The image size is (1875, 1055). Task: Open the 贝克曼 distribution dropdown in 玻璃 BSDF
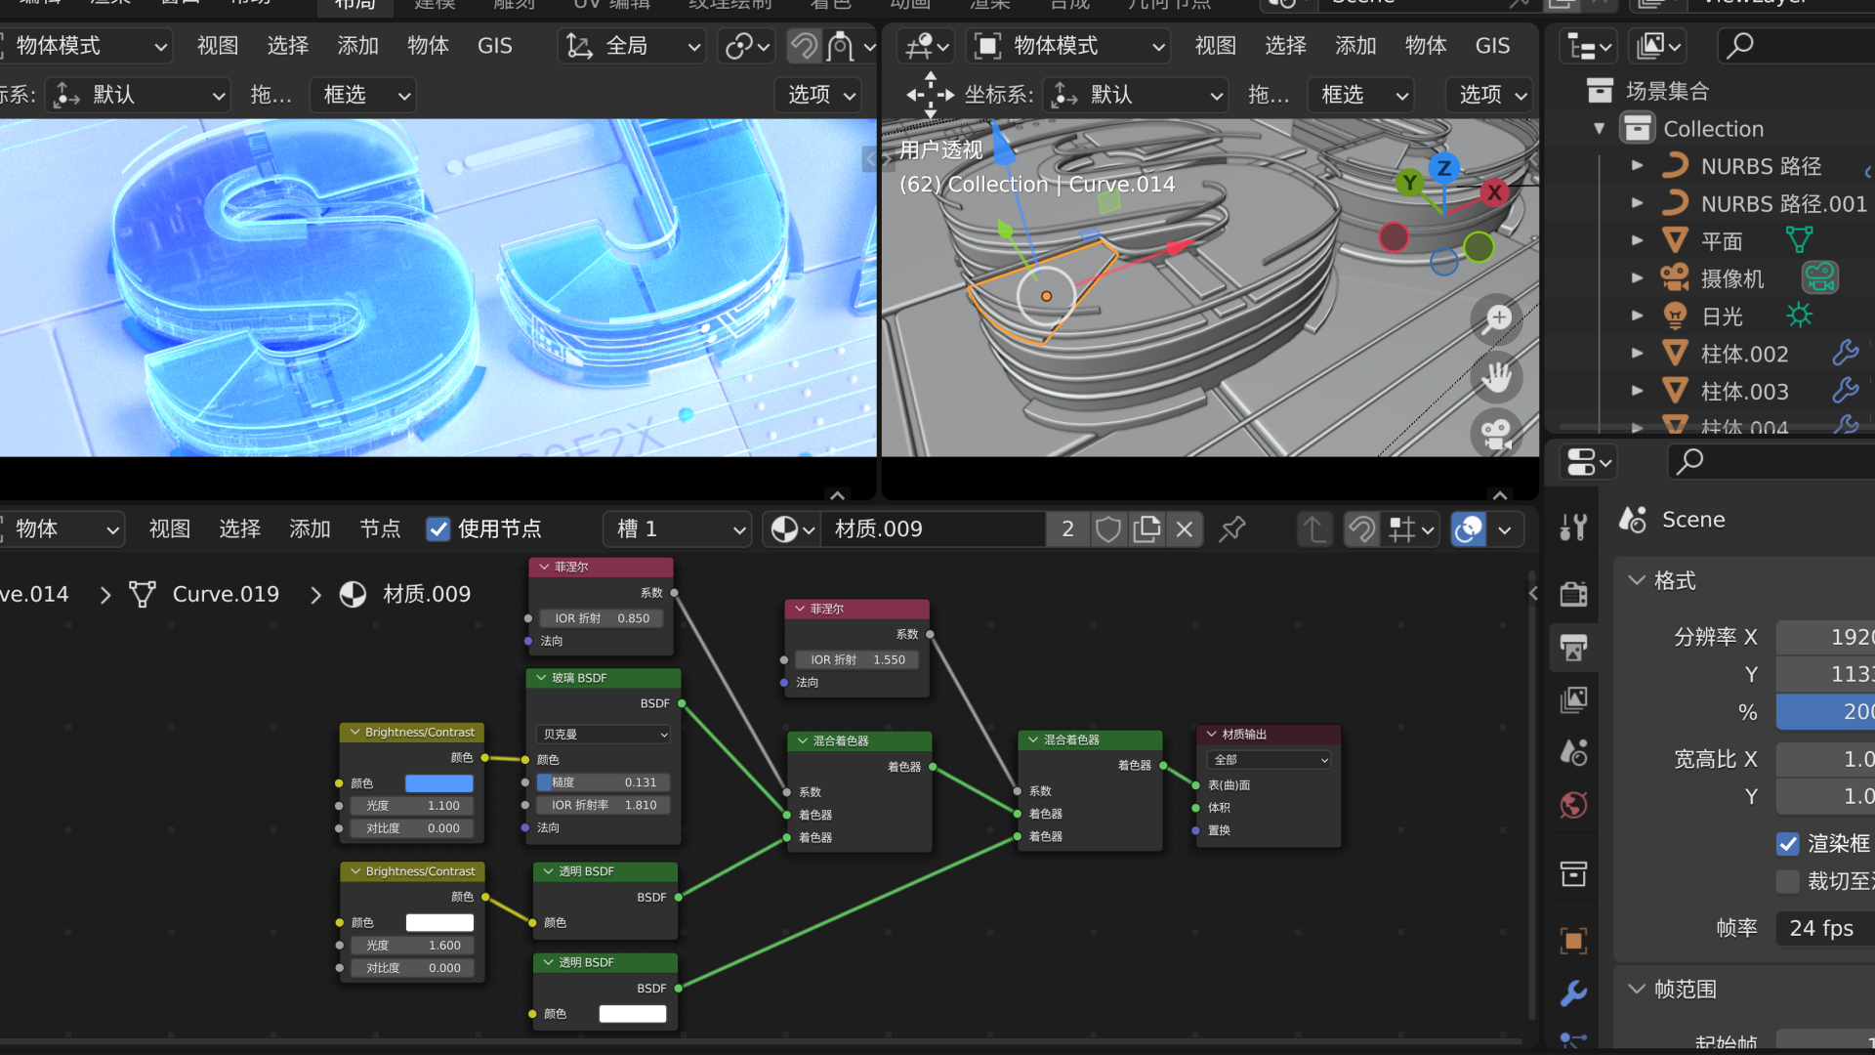[603, 734]
